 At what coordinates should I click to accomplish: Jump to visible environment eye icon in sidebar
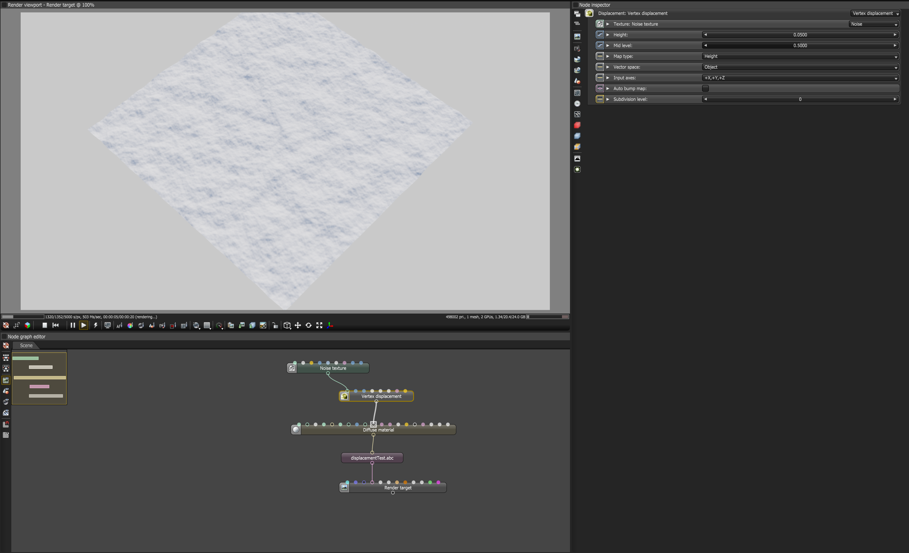pyautogui.click(x=577, y=70)
